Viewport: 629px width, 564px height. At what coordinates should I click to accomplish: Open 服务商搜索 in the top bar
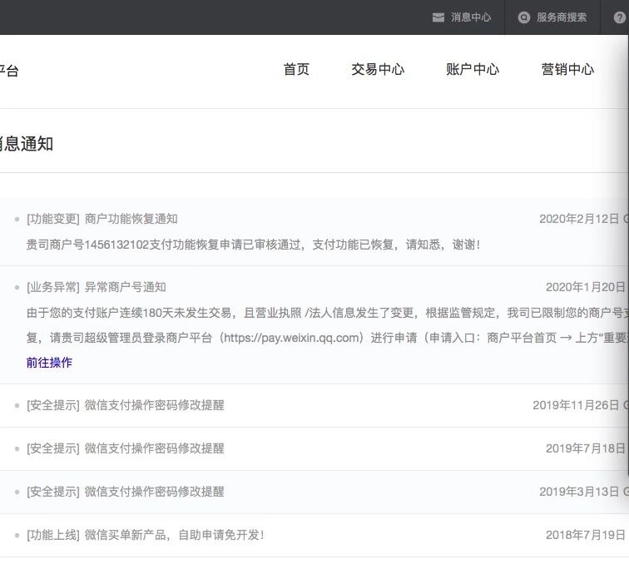562,17
